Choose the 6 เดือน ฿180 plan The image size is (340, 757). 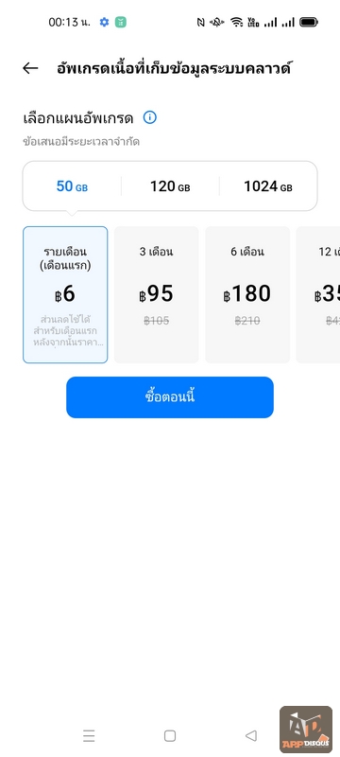click(x=247, y=294)
